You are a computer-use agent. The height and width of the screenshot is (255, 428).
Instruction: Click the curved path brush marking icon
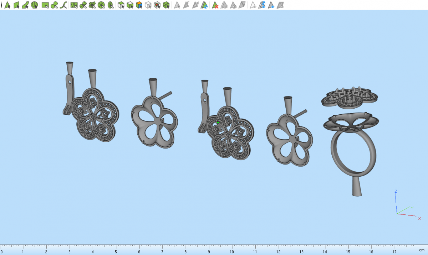tap(63, 5)
